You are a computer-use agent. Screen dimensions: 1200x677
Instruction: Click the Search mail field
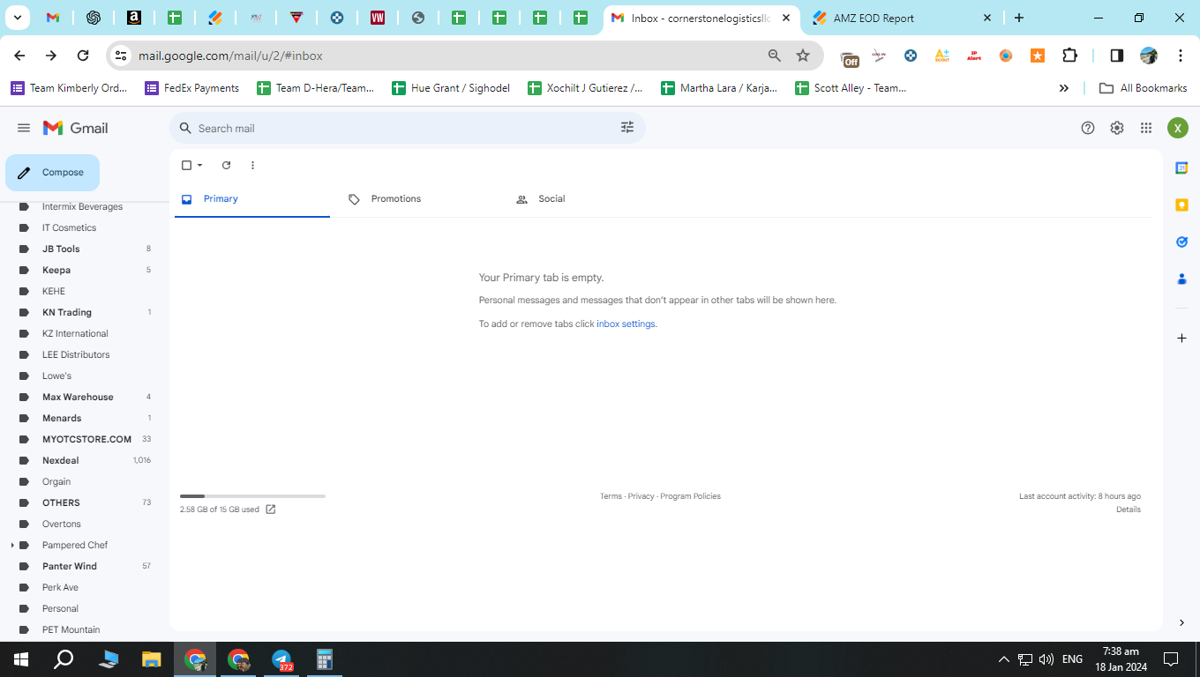(406, 128)
